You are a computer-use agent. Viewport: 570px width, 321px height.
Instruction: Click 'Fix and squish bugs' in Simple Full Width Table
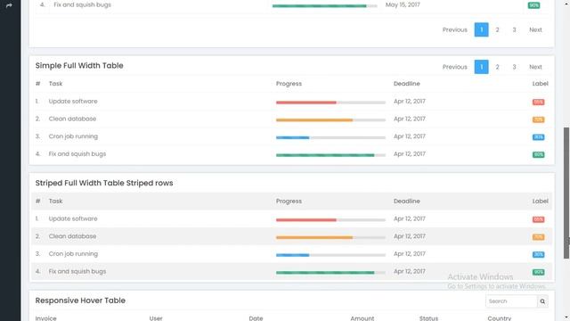(x=77, y=154)
